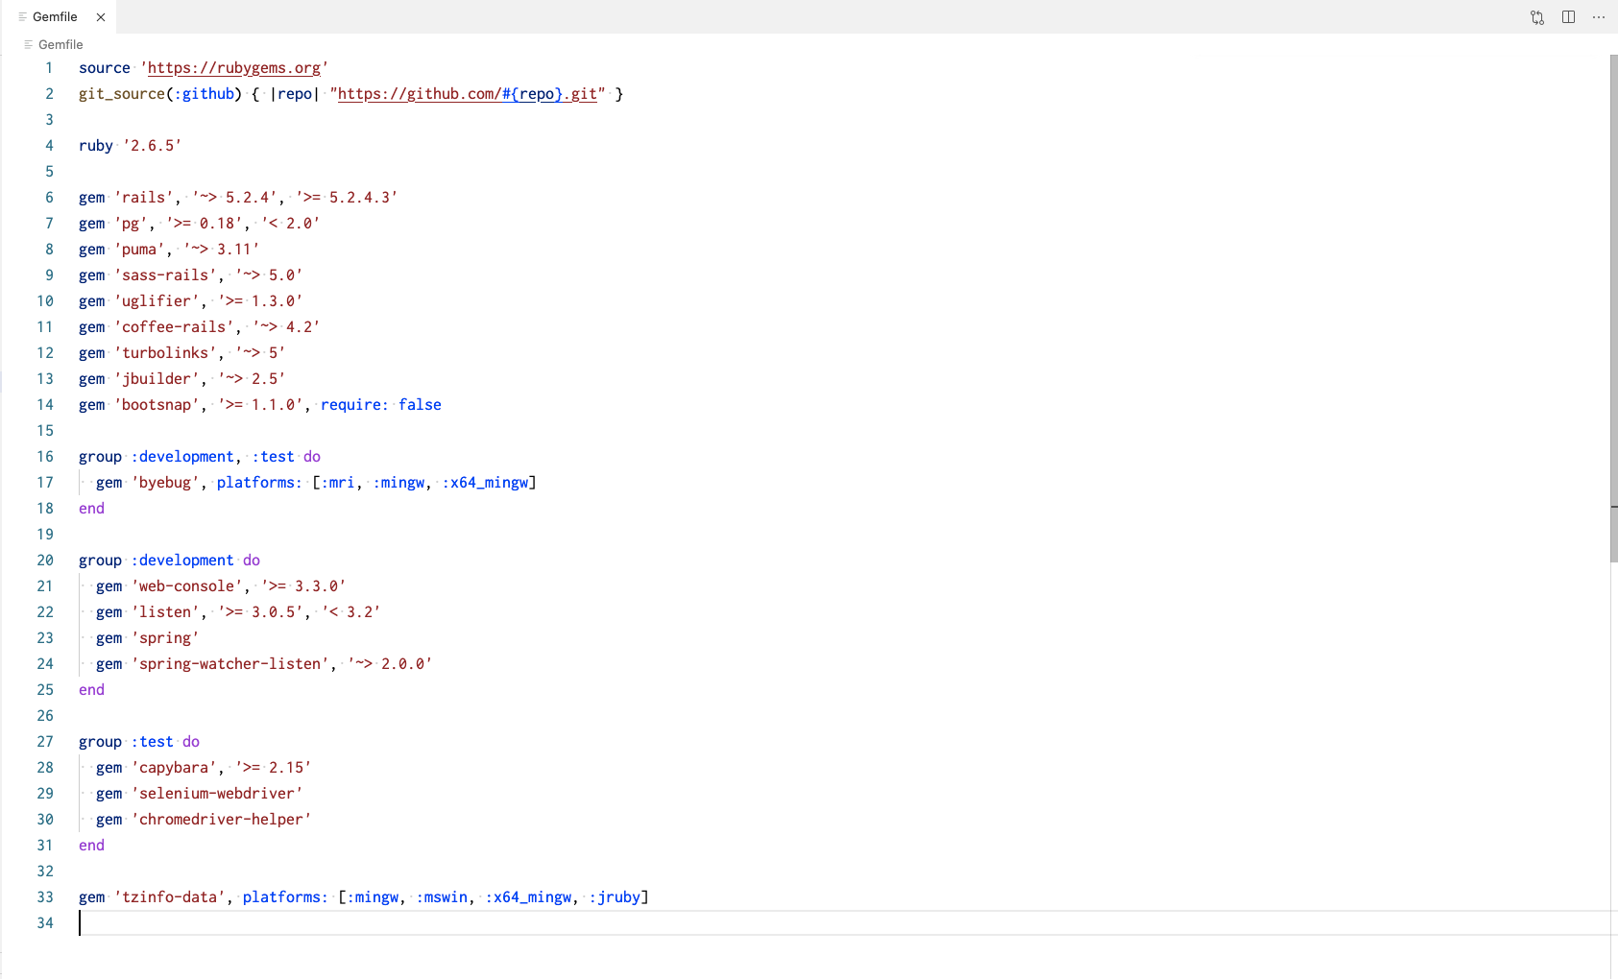Follow the github.com repo URL link
Screen dimensions: 1618x979
[468, 94]
